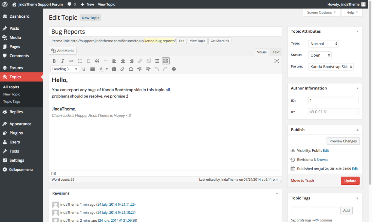Apply strikethrough formatting
The width and height of the screenshot is (372, 222).
pos(71,61)
